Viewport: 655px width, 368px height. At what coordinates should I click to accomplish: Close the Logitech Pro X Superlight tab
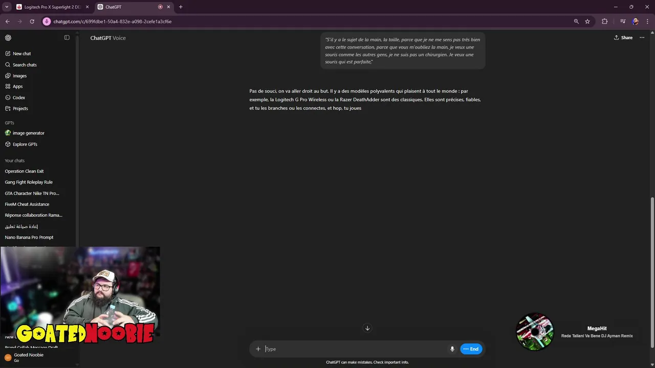pyautogui.click(x=87, y=7)
